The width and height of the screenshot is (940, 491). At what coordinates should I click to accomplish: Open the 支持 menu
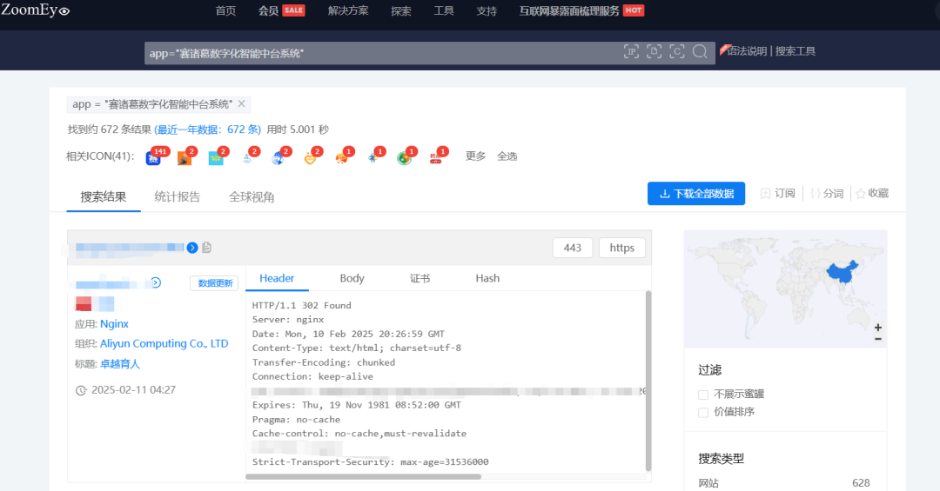pyautogui.click(x=487, y=10)
